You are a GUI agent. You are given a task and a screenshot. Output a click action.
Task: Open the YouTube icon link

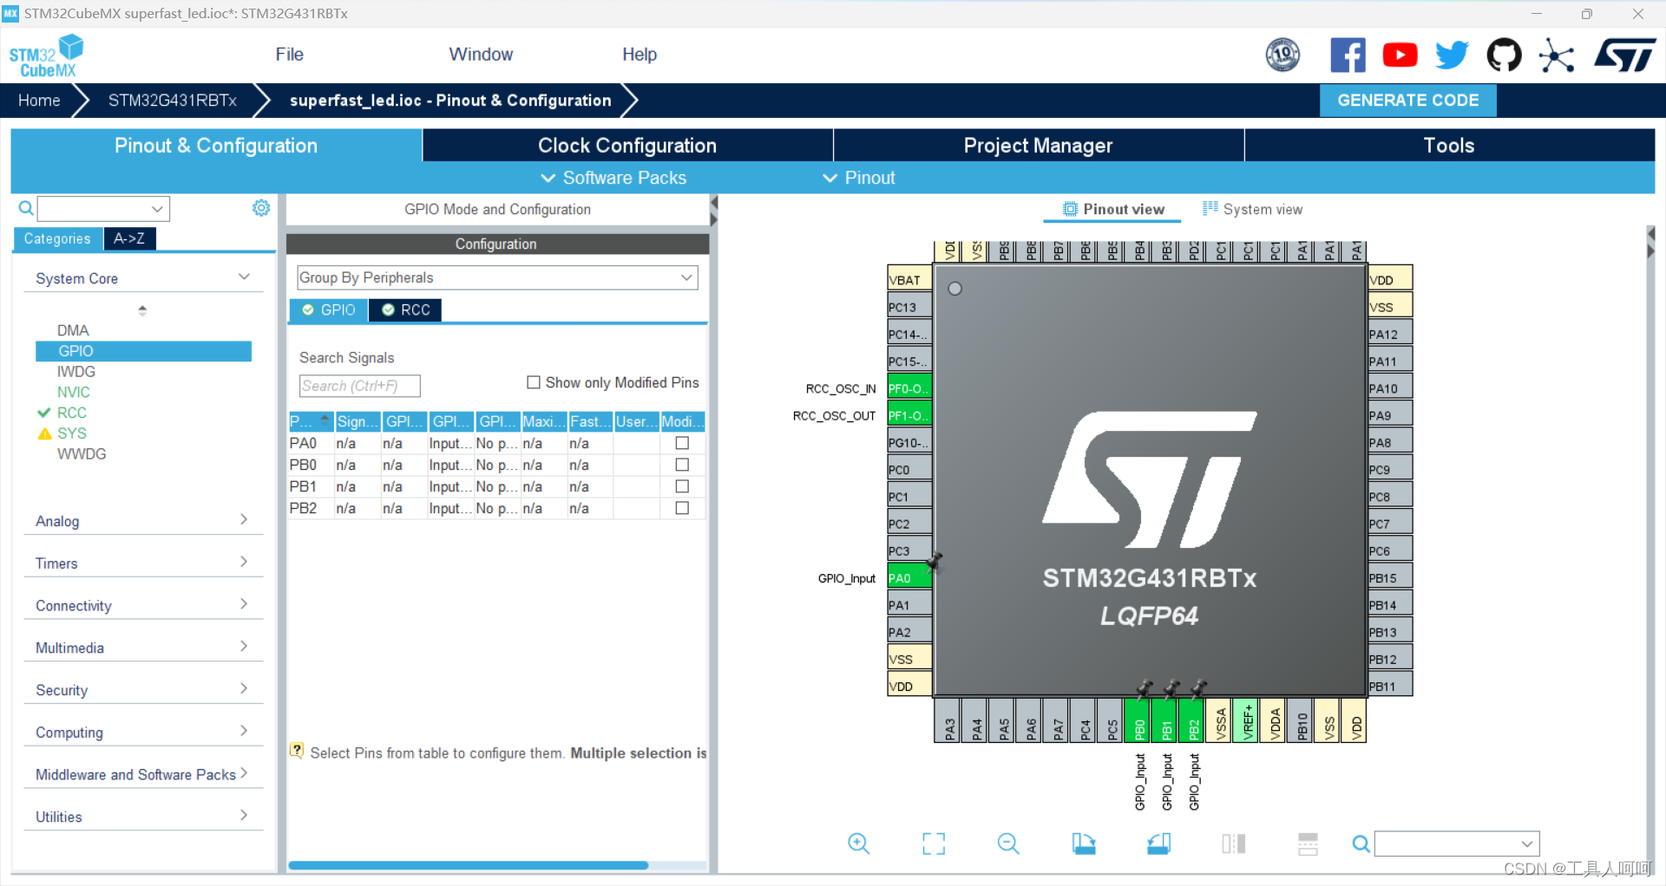tap(1400, 55)
